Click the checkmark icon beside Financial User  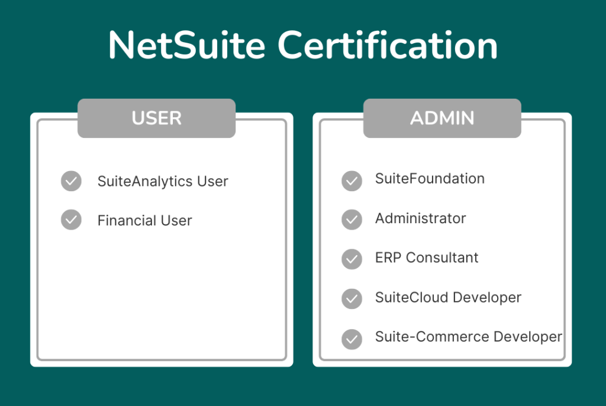click(x=71, y=220)
